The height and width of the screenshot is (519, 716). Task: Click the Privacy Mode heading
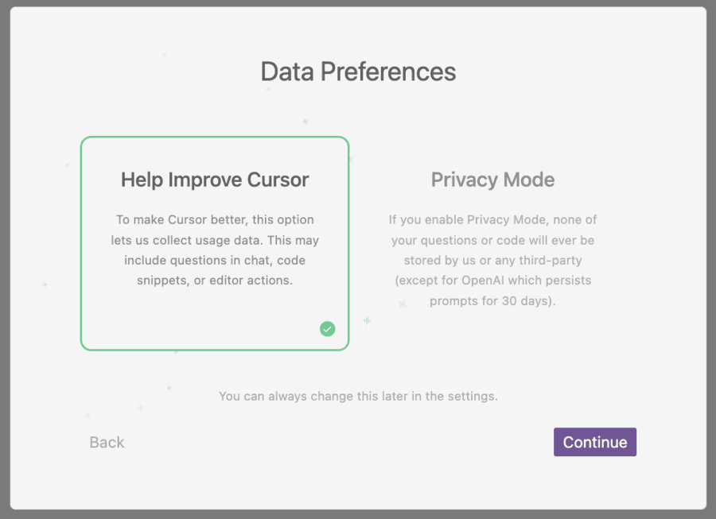(492, 180)
